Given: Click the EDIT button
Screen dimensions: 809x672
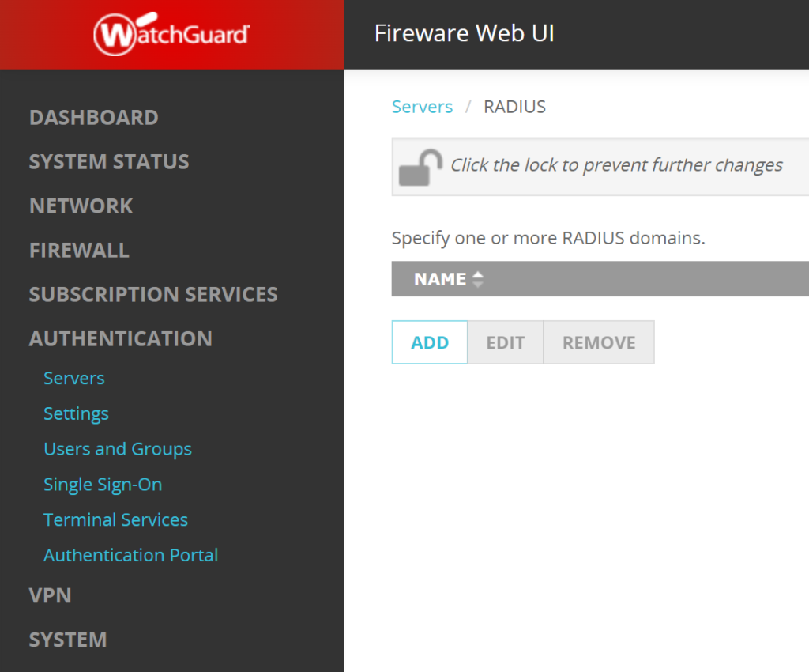Looking at the screenshot, I should [505, 342].
